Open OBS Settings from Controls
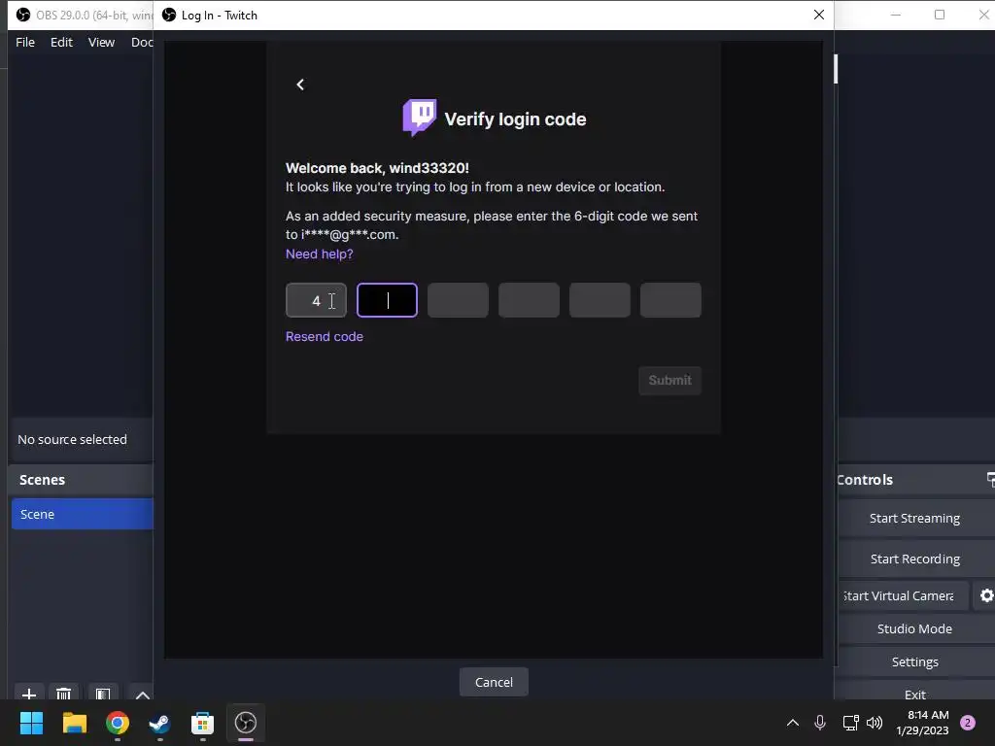Screen dimensions: 995x746 914,661
